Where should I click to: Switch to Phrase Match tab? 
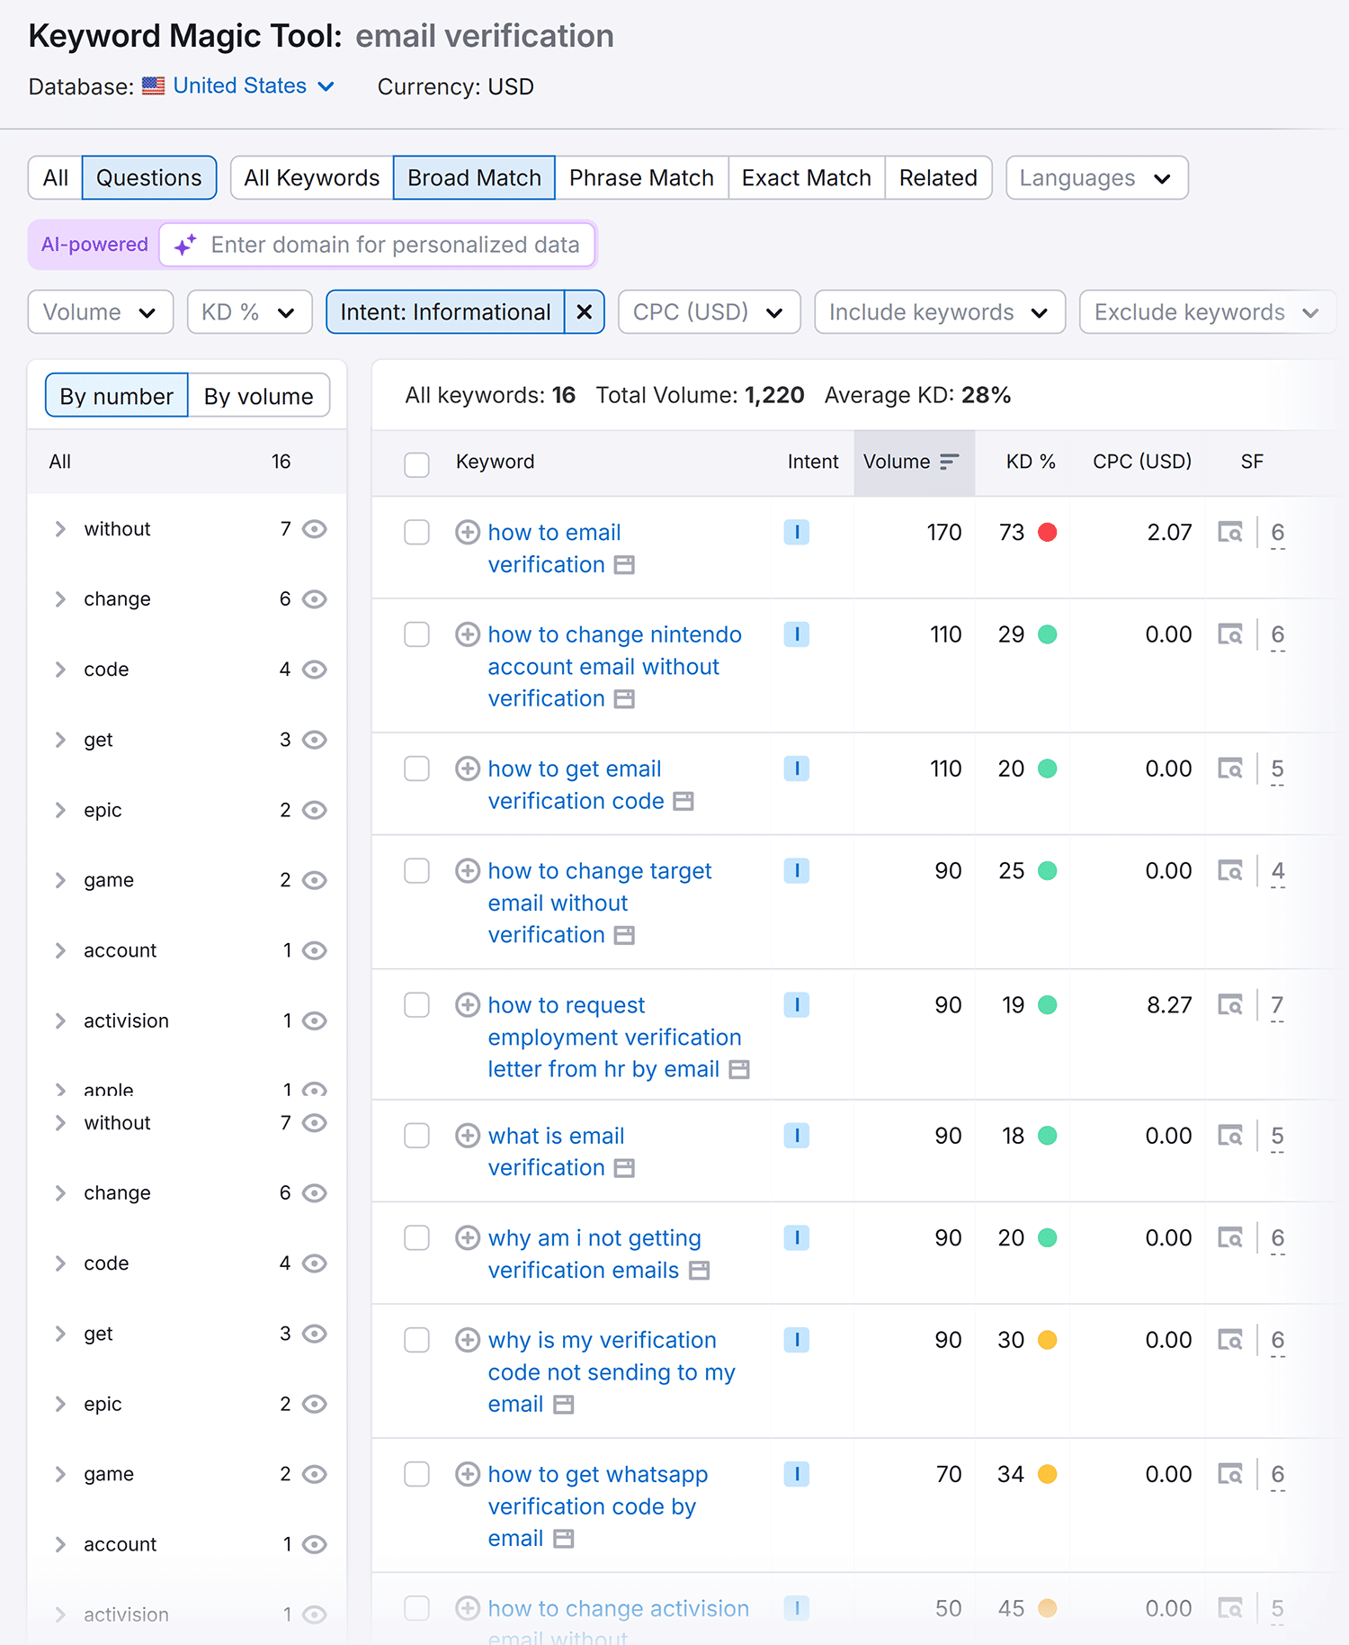click(641, 178)
